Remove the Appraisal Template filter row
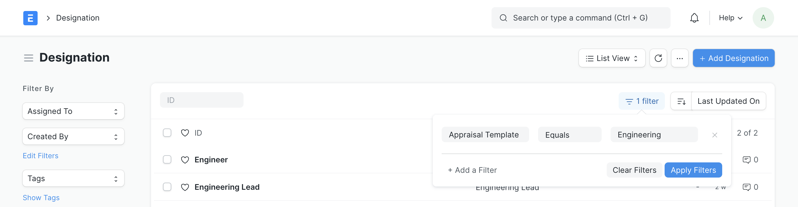798x207 pixels. pos(715,135)
